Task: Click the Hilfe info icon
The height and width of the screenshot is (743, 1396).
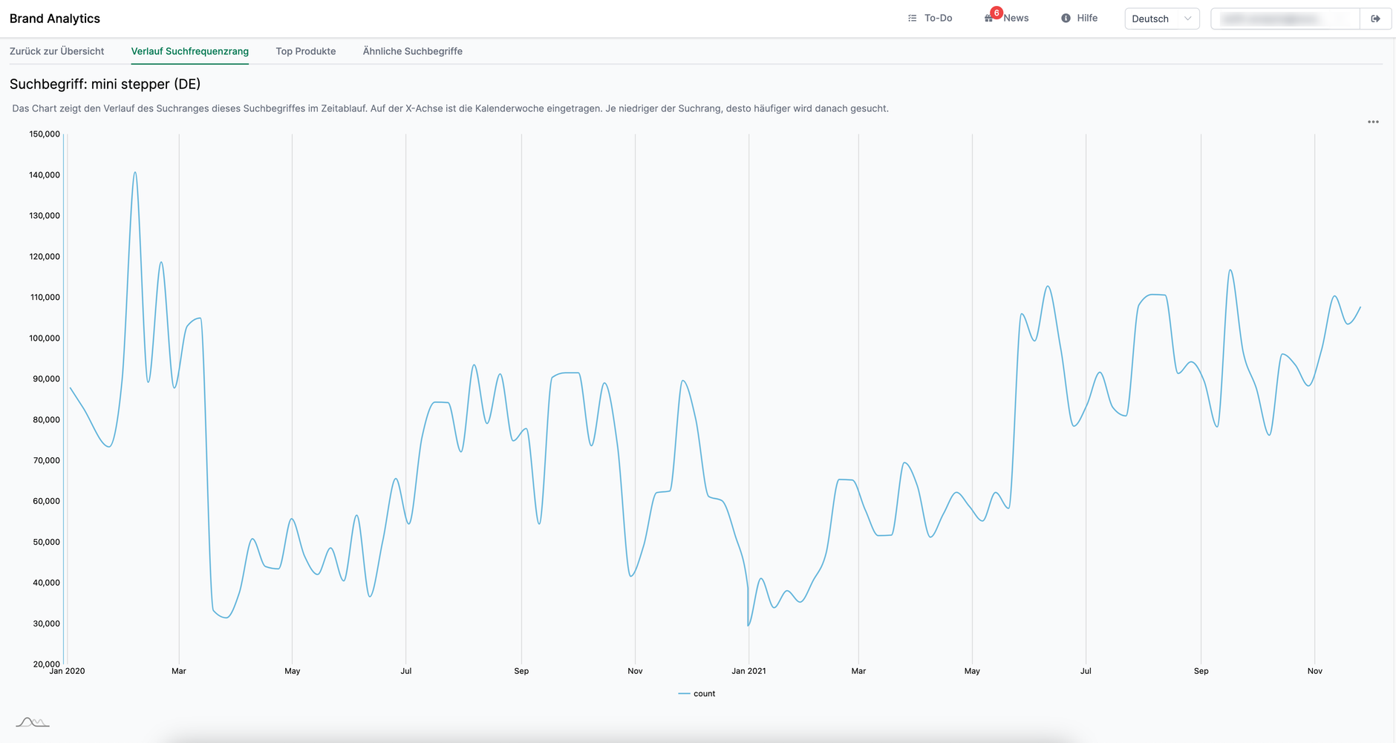Action: click(1066, 19)
